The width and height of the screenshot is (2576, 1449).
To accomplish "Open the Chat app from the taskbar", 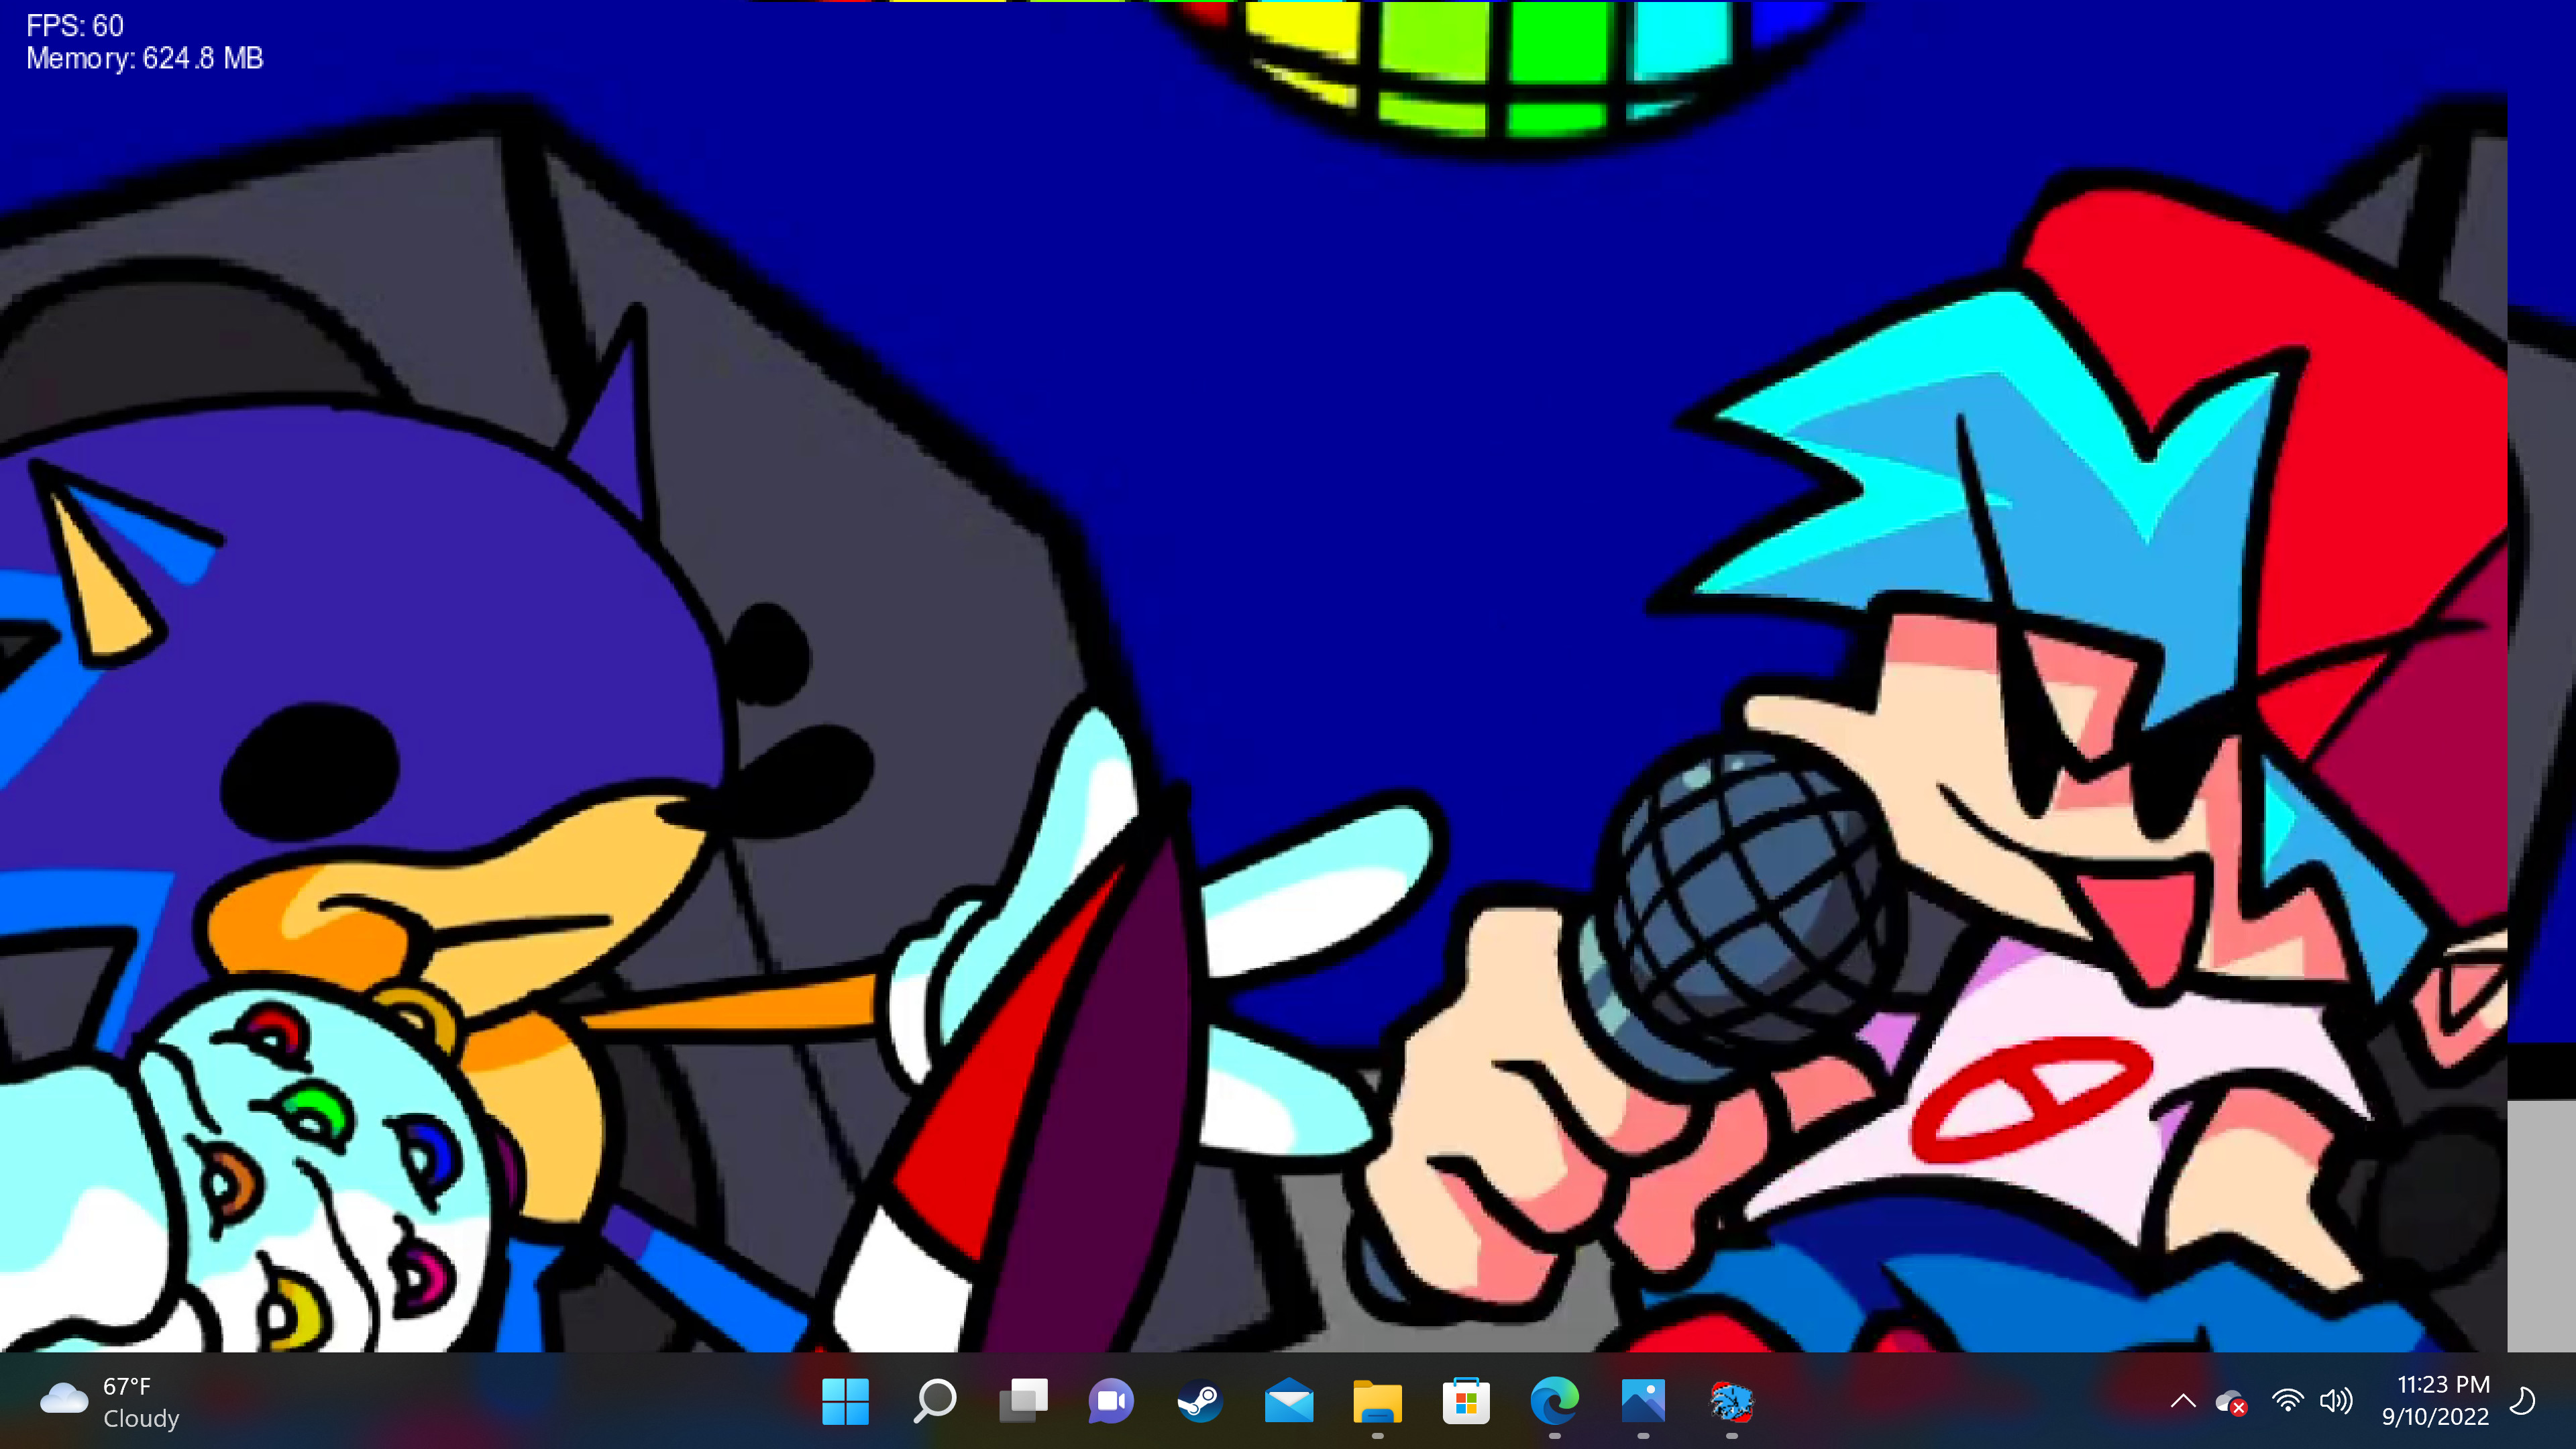I will point(1110,1401).
